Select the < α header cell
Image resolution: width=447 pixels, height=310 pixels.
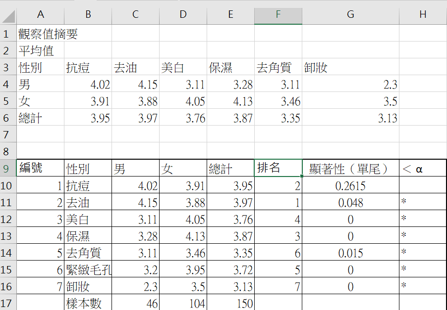coord(422,169)
